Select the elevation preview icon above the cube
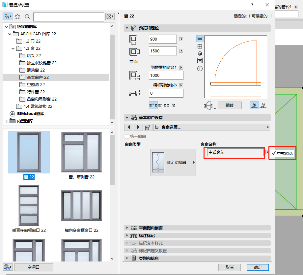303x275 pixels. click(200, 46)
